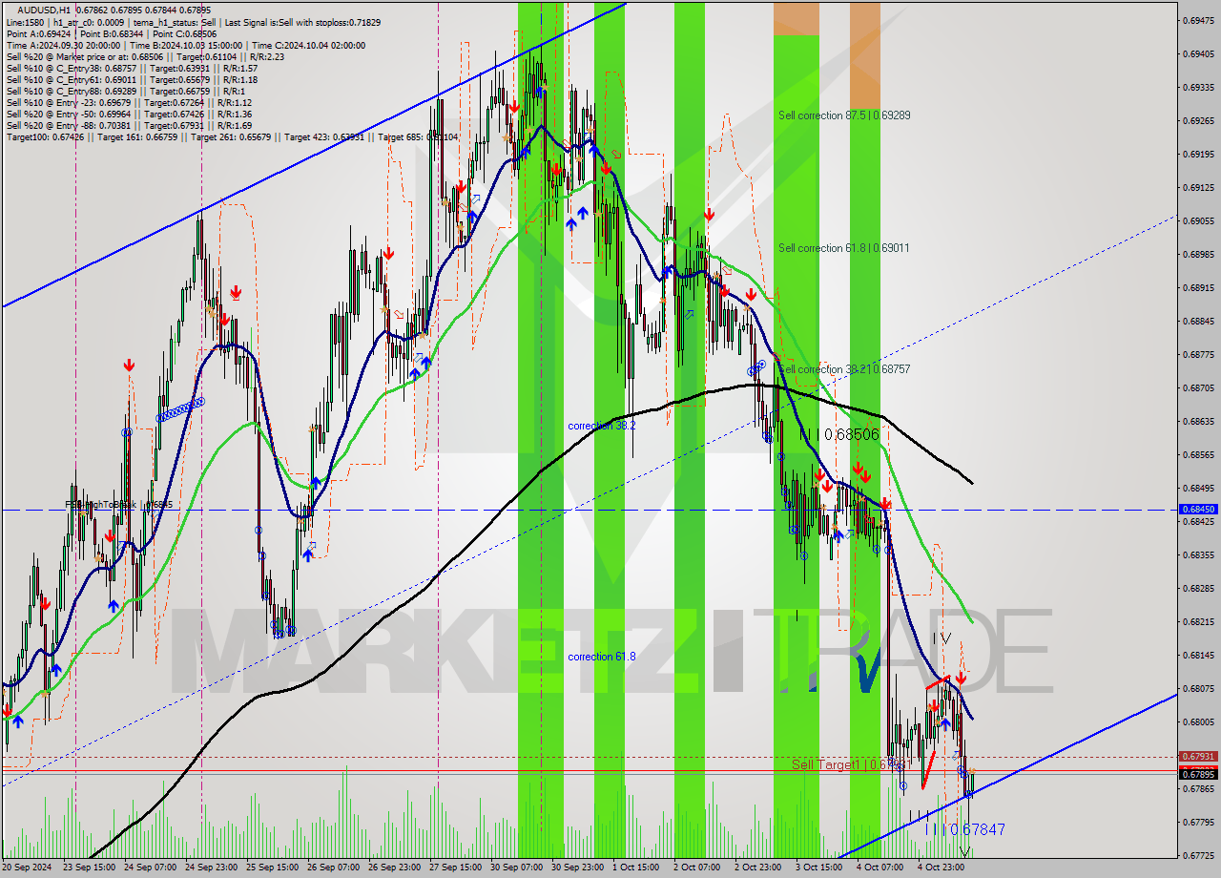Select the blue 'correction 61.8' label
The width and height of the screenshot is (1221, 878).
coord(602,657)
